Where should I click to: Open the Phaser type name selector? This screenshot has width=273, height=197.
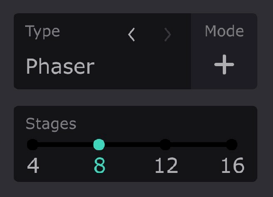tap(60, 66)
